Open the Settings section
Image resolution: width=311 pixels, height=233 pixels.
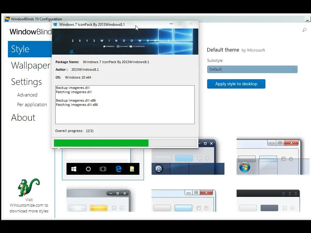tap(26, 82)
